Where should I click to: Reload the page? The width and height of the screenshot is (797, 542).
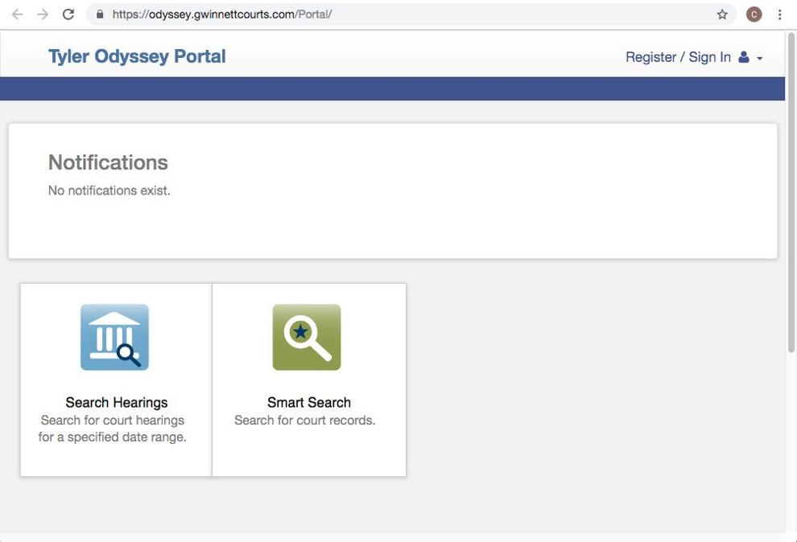(68, 14)
